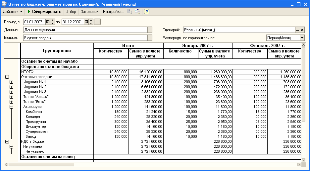Open the Действия menu
Image resolution: width=310 pixels, height=171 pixels.
point(13,12)
